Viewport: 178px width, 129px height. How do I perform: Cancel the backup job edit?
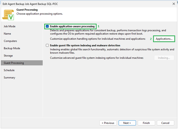[x=165, y=123]
